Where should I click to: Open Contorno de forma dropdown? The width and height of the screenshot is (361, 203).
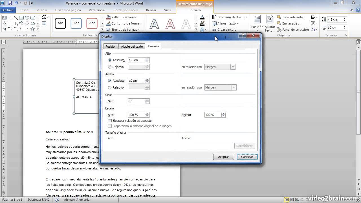tap(124, 23)
